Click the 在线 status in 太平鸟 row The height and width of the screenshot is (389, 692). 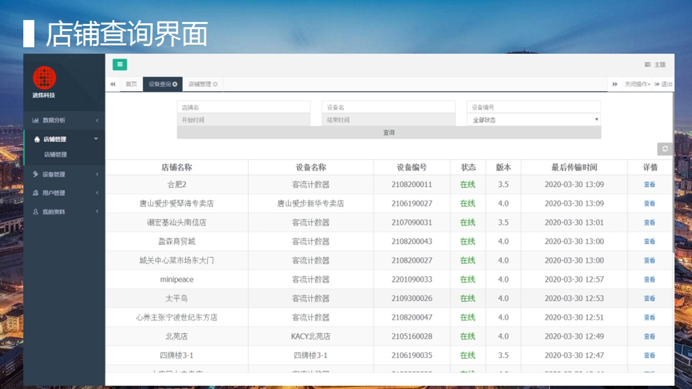[468, 299]
